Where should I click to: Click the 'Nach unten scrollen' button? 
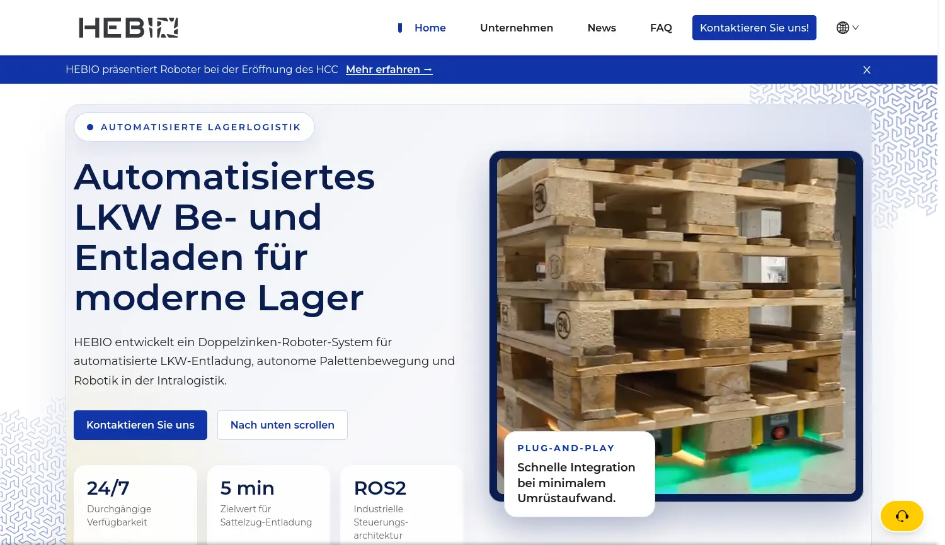(x=282, y=425)
